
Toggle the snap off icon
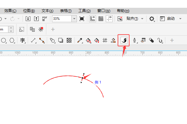[x=120, y=19]
